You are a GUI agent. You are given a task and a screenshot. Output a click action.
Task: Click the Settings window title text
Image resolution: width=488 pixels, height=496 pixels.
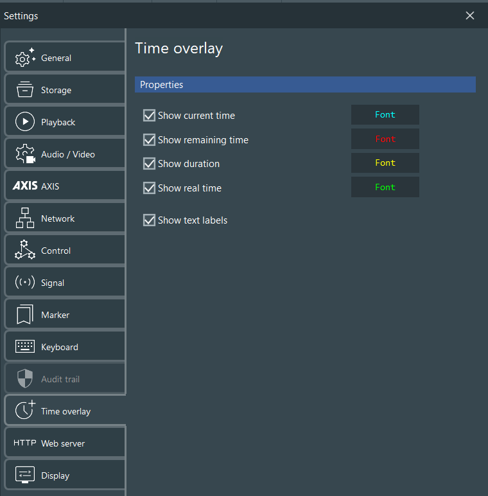point(21,16)
